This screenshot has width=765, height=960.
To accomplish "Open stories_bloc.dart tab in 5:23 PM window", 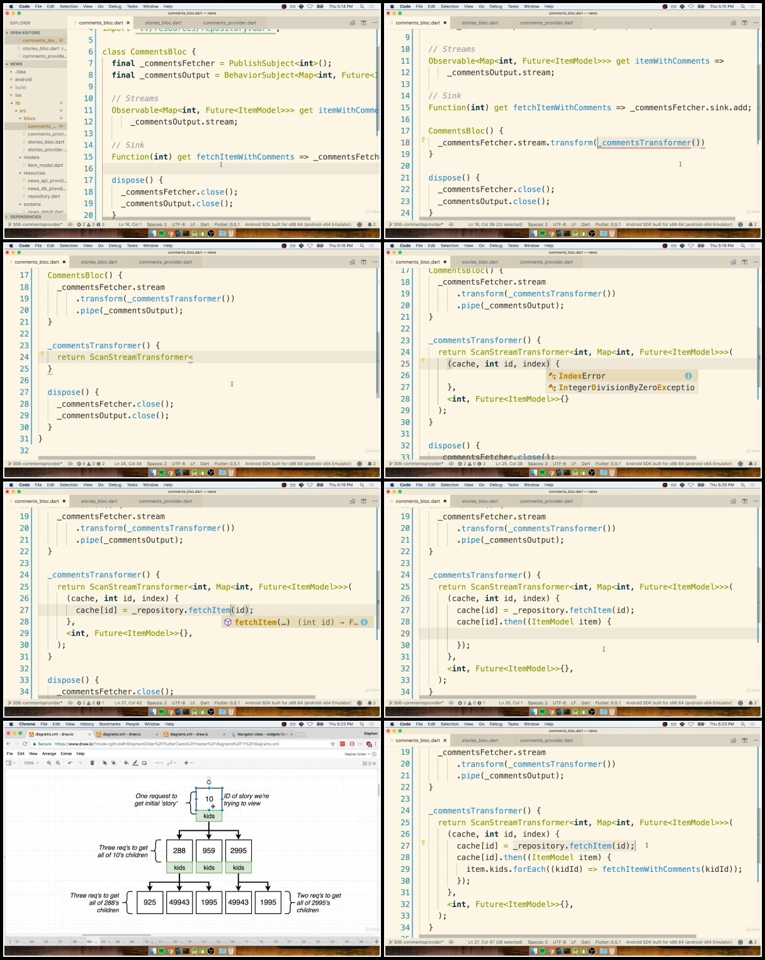I will [479, 740].
